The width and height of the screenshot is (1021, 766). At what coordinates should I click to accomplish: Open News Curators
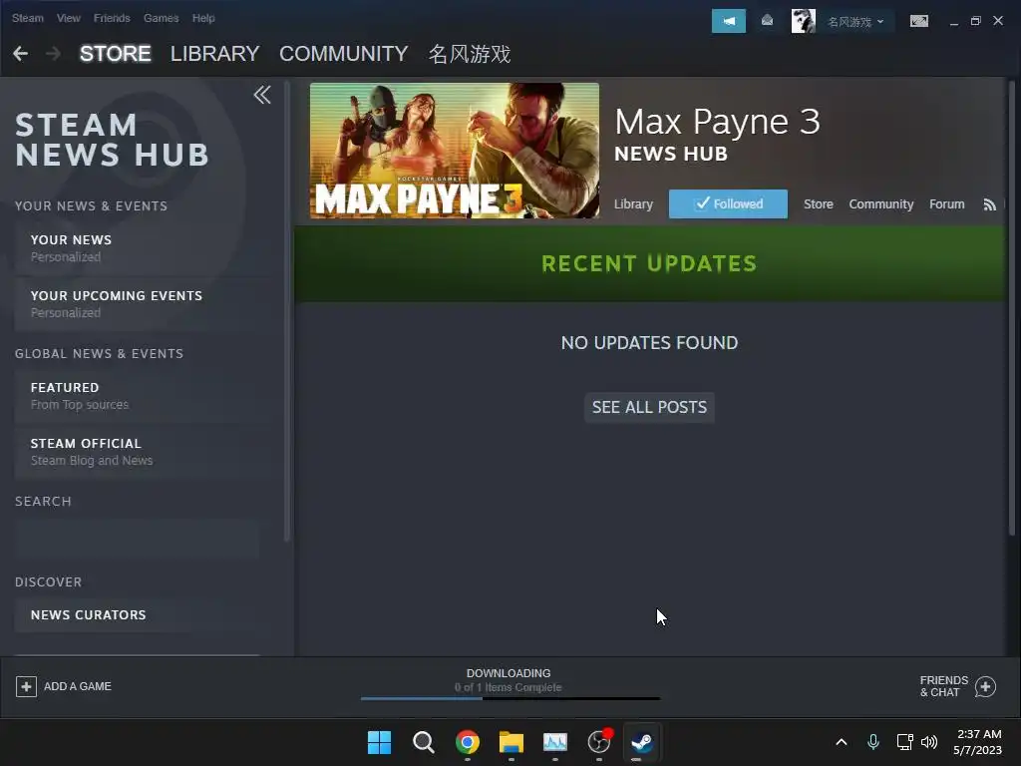144,614
